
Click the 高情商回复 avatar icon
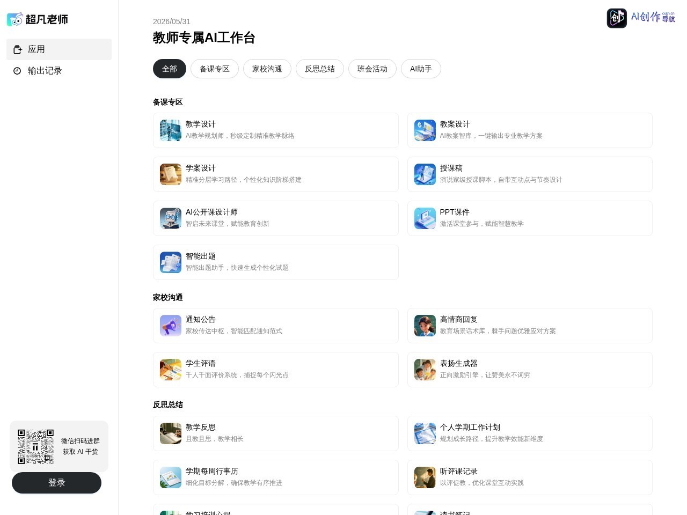(425, 326)
